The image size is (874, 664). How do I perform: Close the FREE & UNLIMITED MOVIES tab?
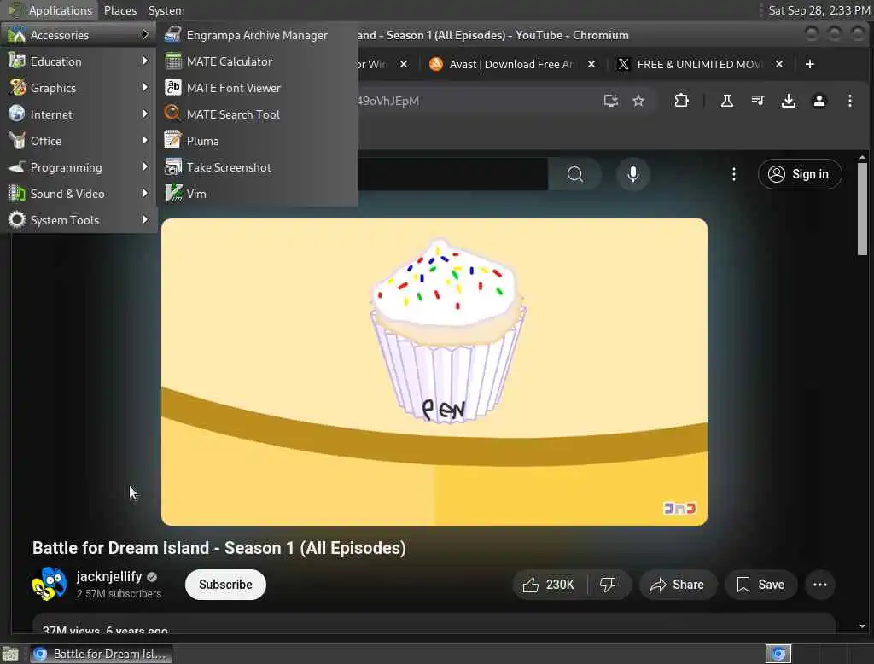coord(779,64)
